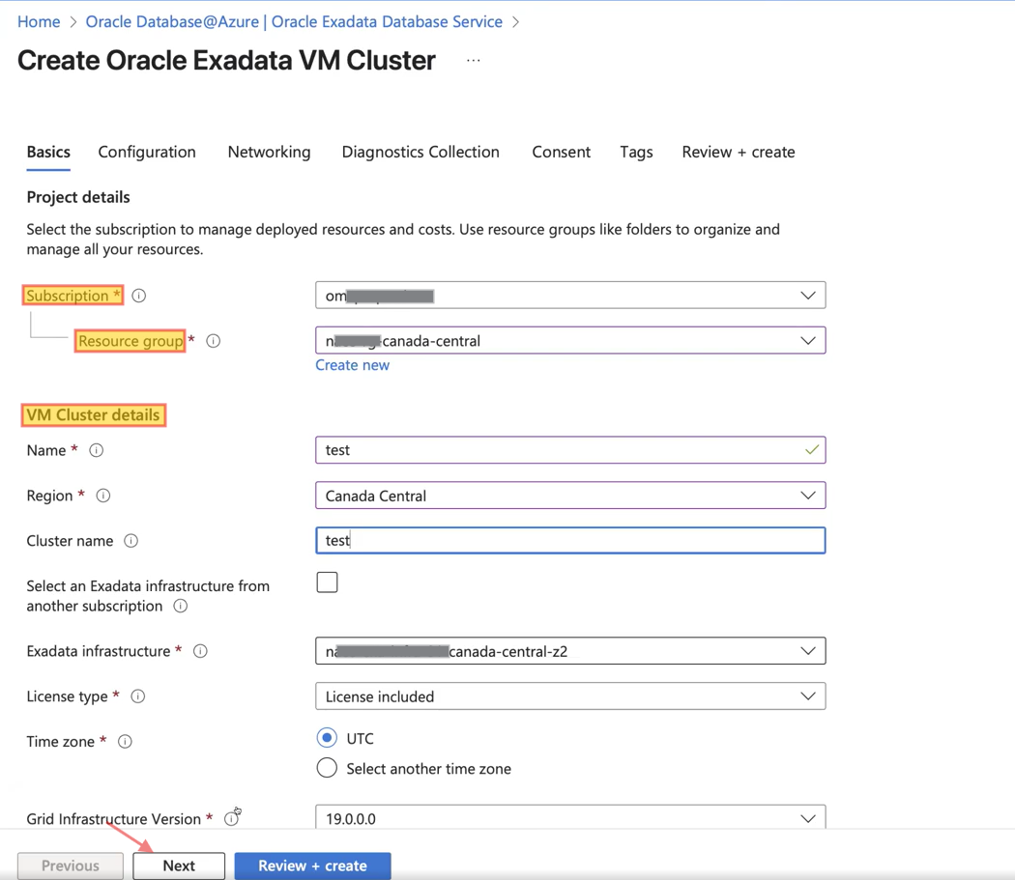Click into the Cluster name text field
The height and width of the screenshot is (880, 1015).
click(570, 541)
